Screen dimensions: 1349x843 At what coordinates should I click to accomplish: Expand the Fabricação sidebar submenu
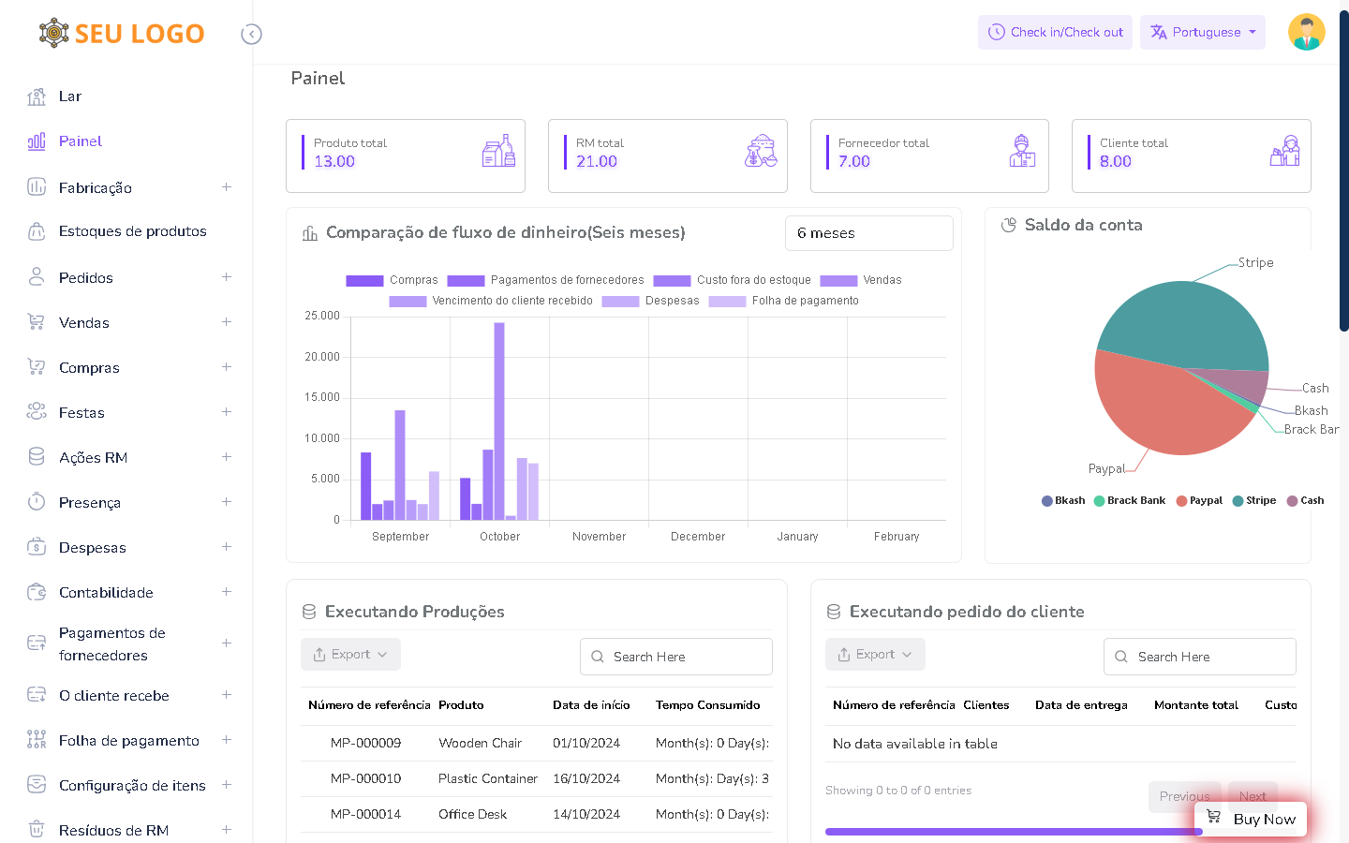(x=226, y=187)
